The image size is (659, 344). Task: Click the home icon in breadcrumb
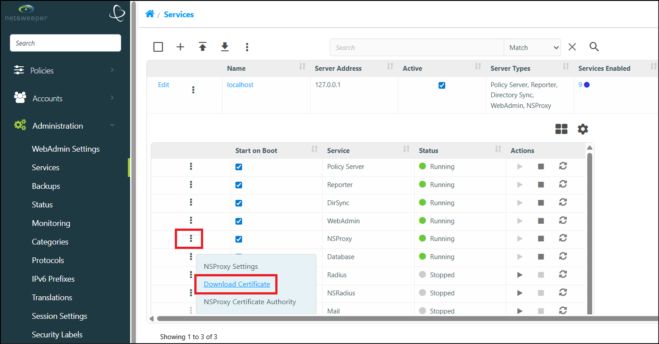[150, 14]
